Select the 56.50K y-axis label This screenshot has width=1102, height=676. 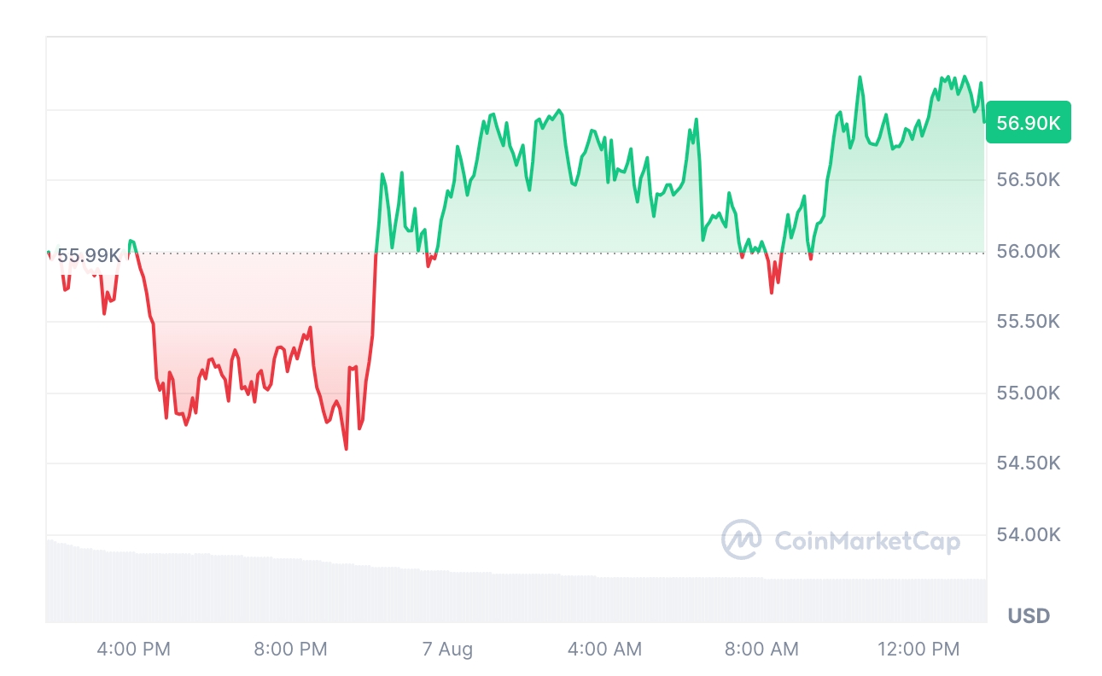[1029, 180]
